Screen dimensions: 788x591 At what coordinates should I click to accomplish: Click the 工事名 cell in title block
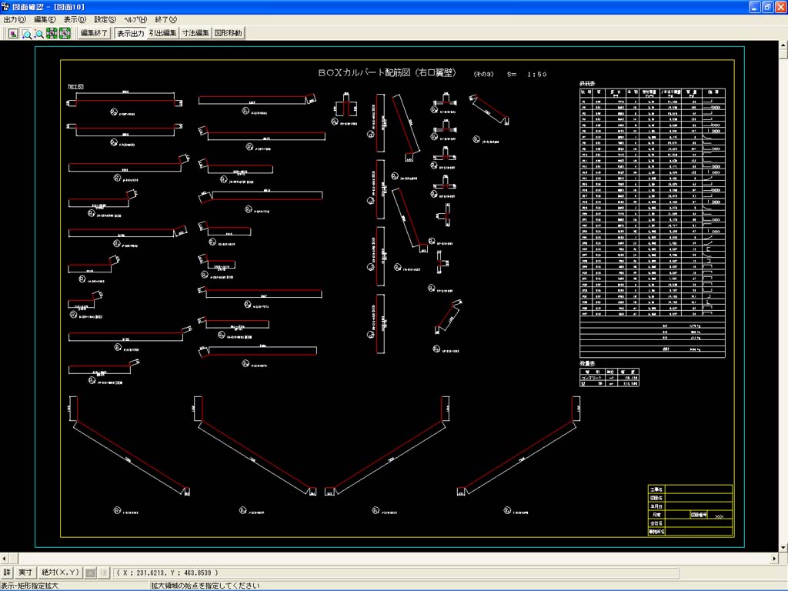coord(656,489)
